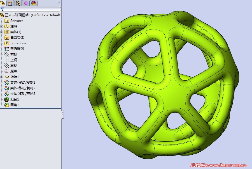Click the 实体-移动/复制1 feature icon
Image resolution: width=252 pixels, height=169 pixels.
7,83
